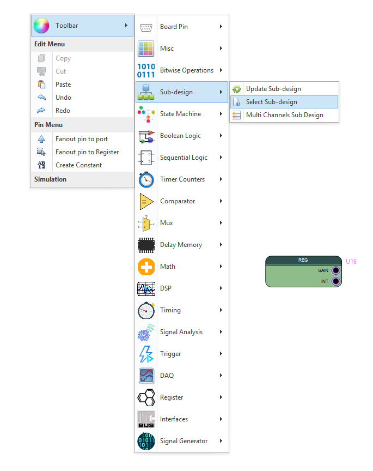This screenshot has height=471, width=373.
Task: Expand the Timer Counters submenu arrow
Action: point(221,179)
